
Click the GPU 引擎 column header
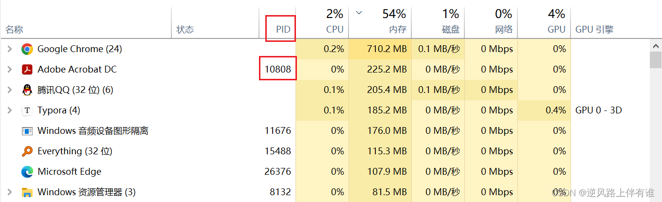pyautogui.click(x=594, y=30)
